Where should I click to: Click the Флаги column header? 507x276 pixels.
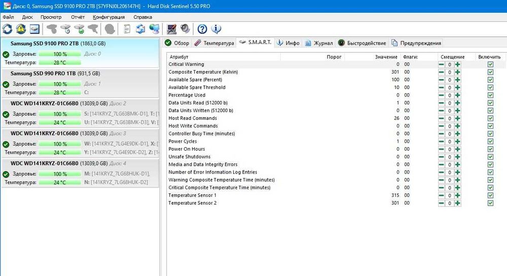(x=419, y=57)
